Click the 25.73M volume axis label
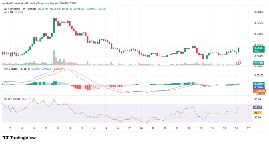This screenshot has width=269, height=144. click(258, 63)
